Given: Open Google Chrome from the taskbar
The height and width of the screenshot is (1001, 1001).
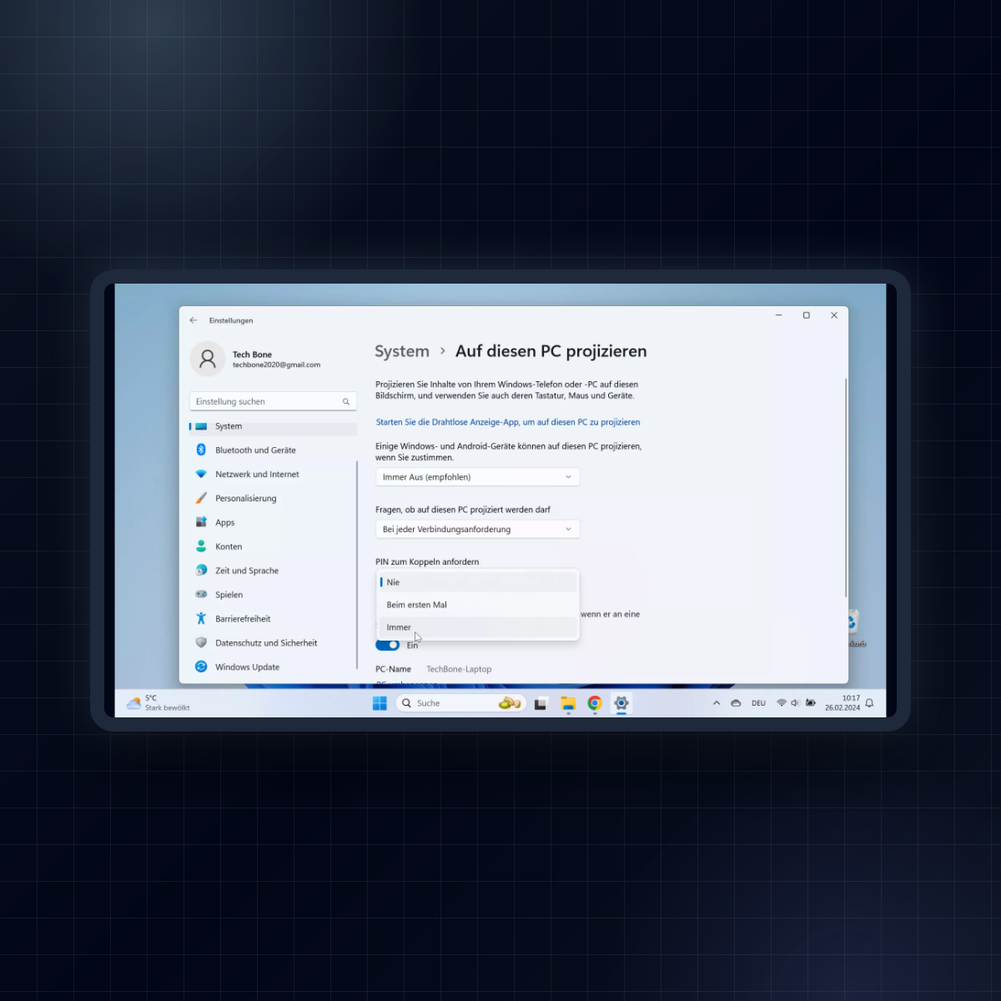Looking at the screenshot, I should (595, 703).
